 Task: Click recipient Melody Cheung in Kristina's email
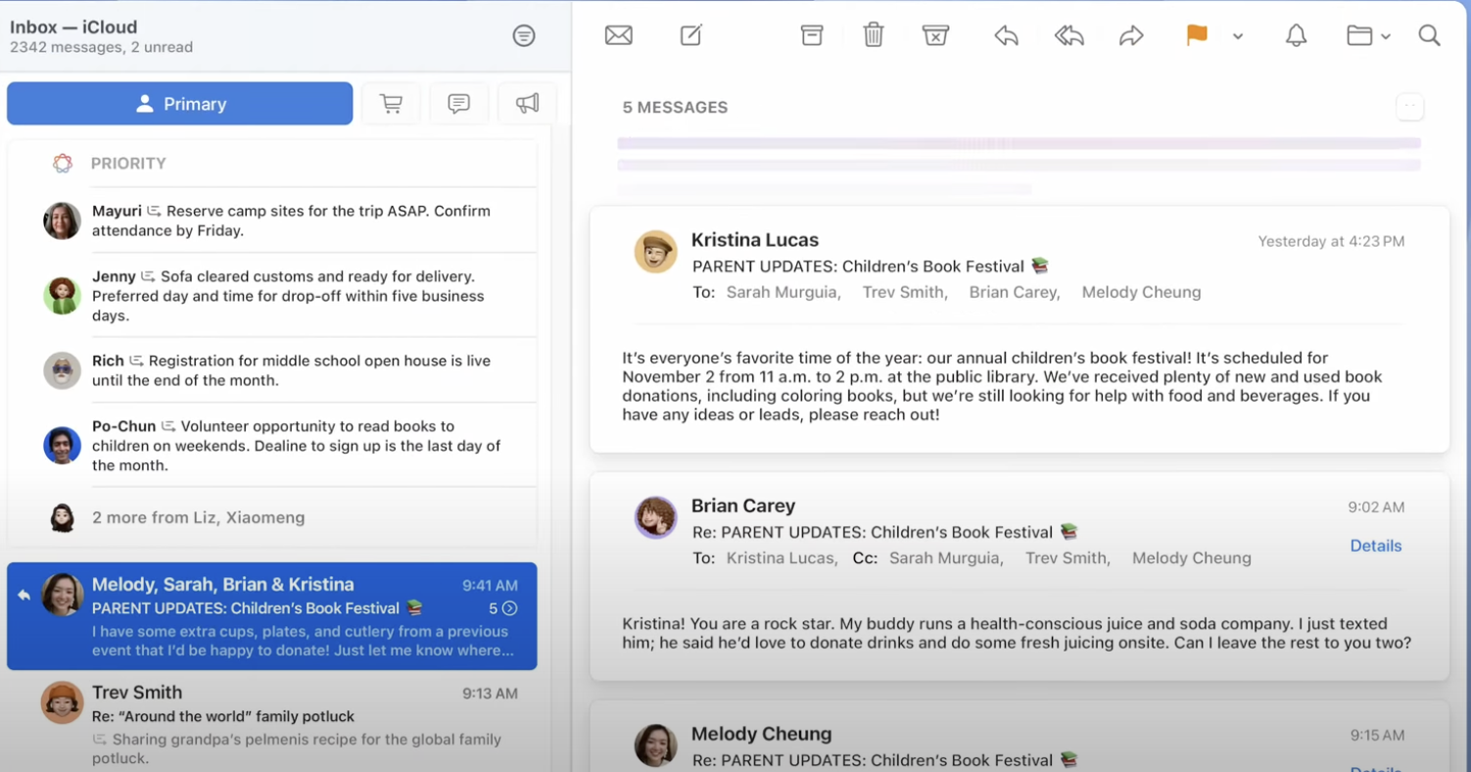(x=1141, y=292)
